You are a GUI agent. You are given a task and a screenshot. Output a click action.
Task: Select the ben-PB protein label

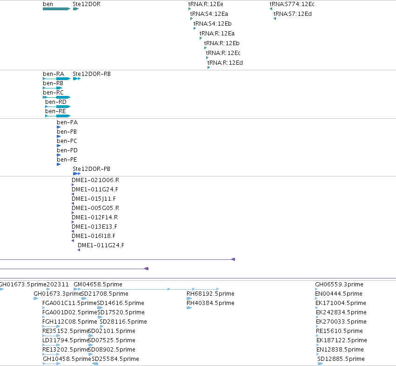(x=67, y=132)
